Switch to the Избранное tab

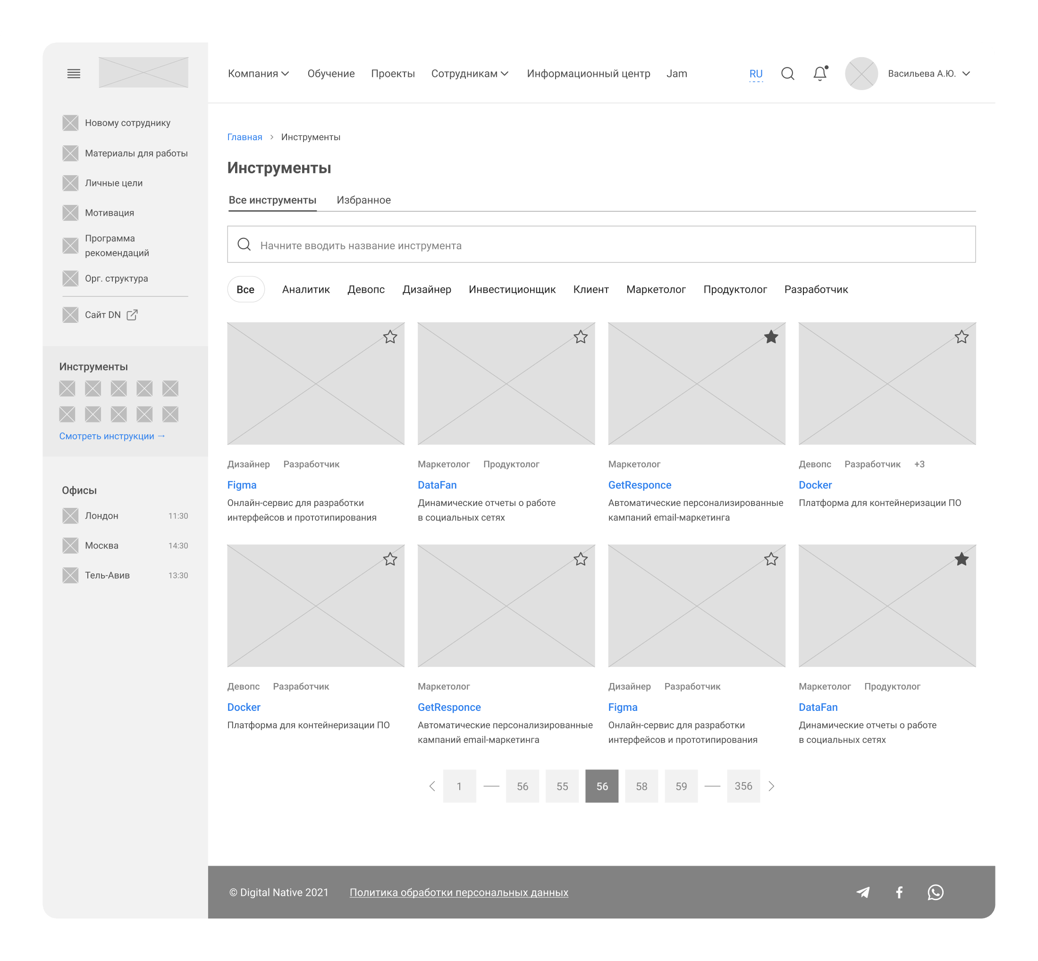[363, 200]
